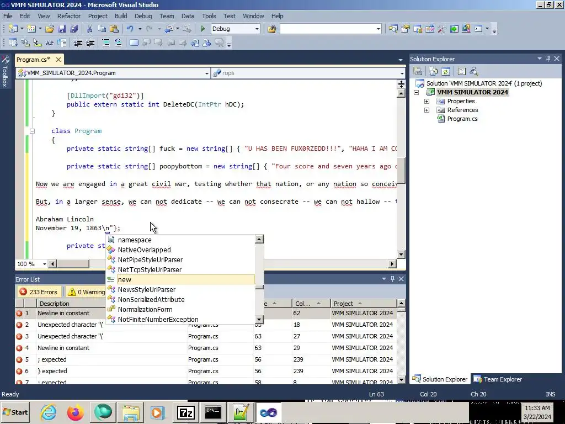Click the New Project toolbar icon
Viewport: 565px width, 424px height.
point(13,29)
